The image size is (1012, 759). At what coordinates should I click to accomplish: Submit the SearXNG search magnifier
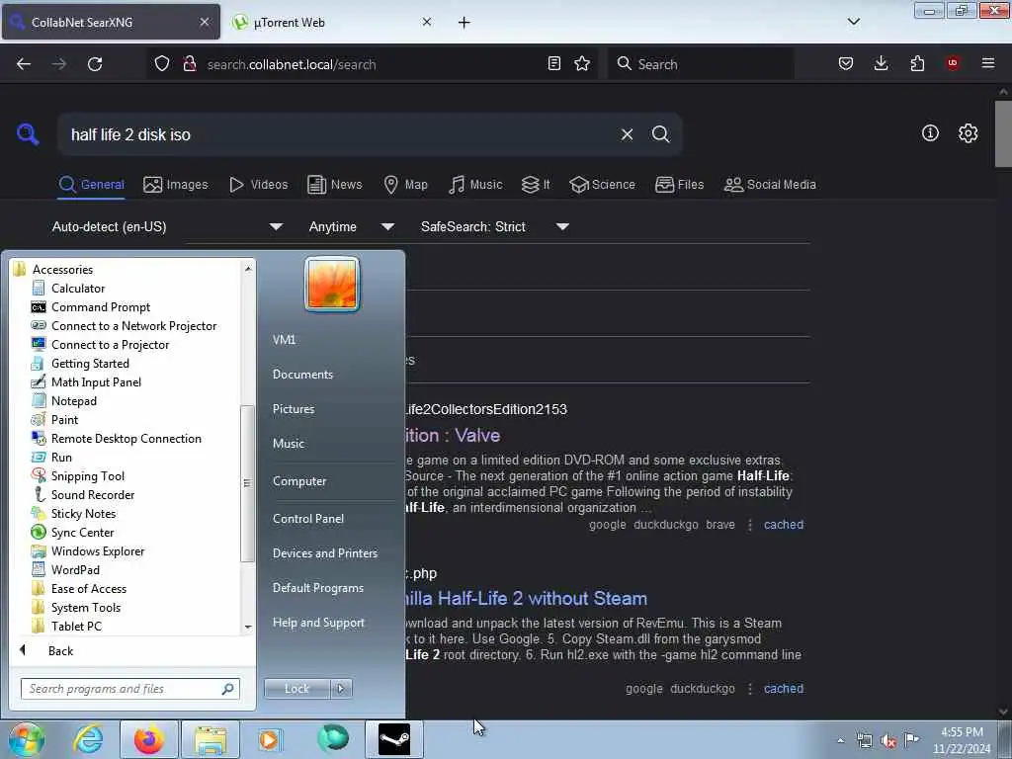pos(660,134)
